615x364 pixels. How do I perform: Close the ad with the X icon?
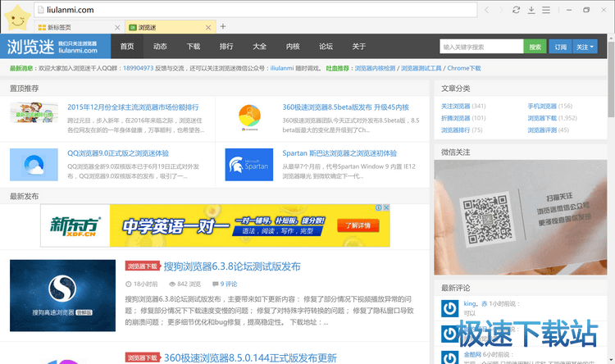pyautogui.click(x=386, y=208)
